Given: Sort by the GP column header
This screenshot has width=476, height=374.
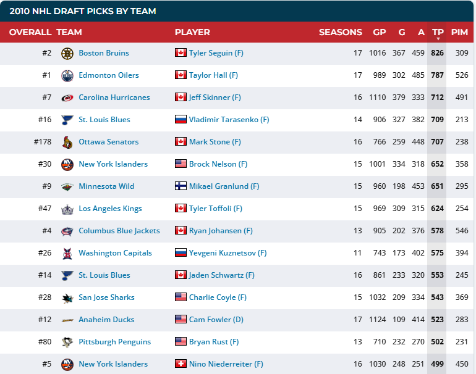Looking at the screenshot, I should 379,32.
